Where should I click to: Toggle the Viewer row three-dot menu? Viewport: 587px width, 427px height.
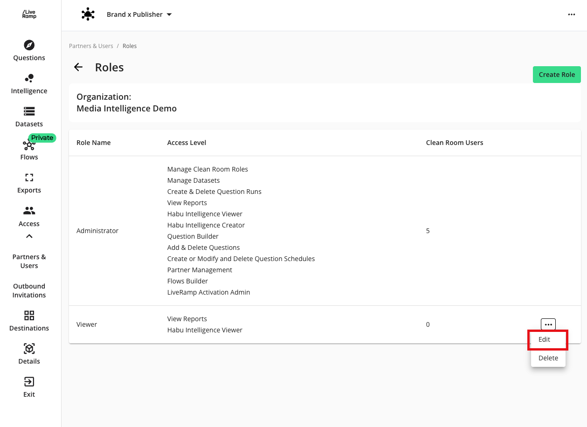[548, 324]
